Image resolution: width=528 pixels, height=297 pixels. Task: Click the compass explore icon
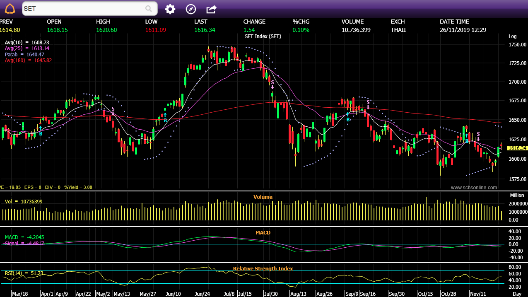(190, 9)
